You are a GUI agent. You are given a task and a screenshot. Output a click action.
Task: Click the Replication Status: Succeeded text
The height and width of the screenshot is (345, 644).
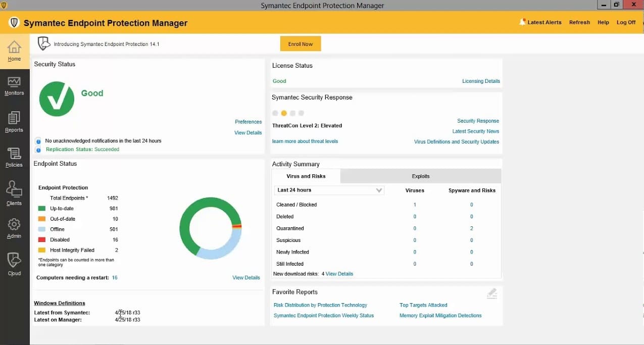pyautogui.click(x=82, y=150)
